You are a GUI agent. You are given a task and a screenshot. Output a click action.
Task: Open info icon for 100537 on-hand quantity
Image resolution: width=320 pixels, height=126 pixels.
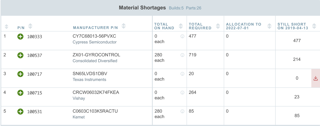(182, 55)
